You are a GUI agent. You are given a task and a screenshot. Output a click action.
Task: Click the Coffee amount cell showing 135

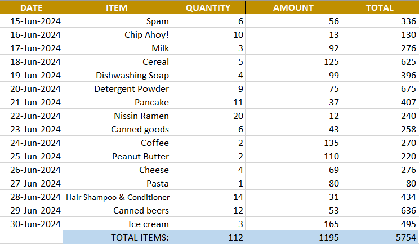(x=293, y=143)
